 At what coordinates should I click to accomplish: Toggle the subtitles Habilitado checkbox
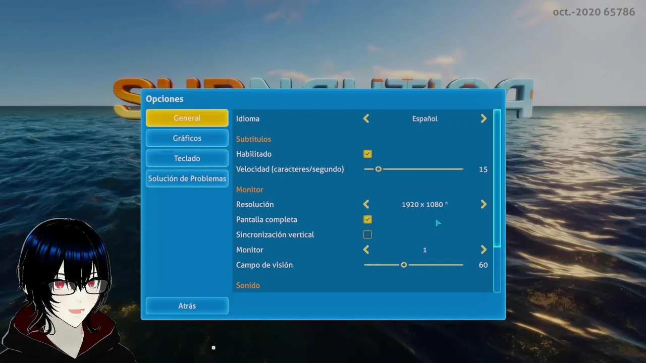click(367, 154)
